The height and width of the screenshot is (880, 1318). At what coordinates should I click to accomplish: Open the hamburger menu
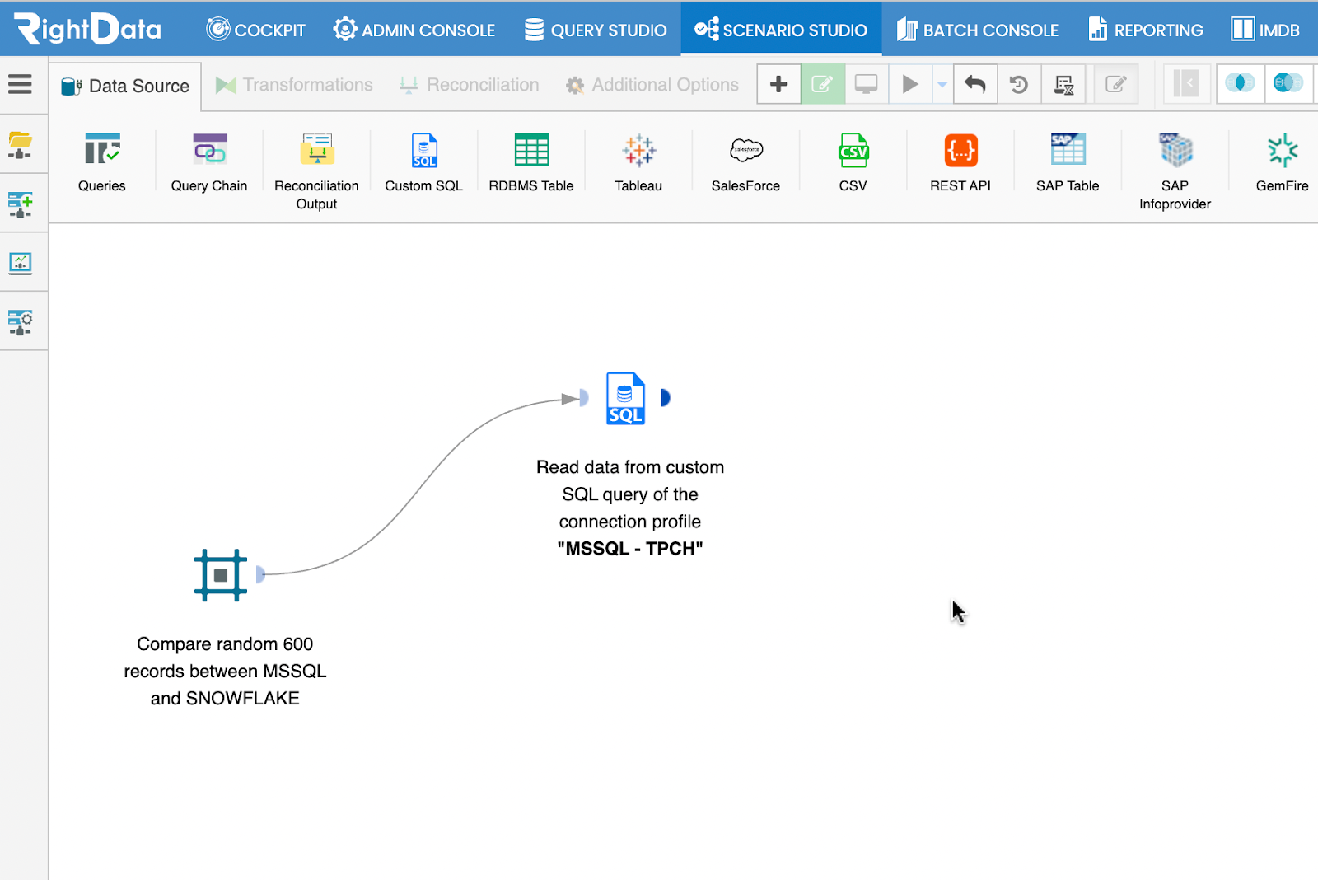pos(20,84)
